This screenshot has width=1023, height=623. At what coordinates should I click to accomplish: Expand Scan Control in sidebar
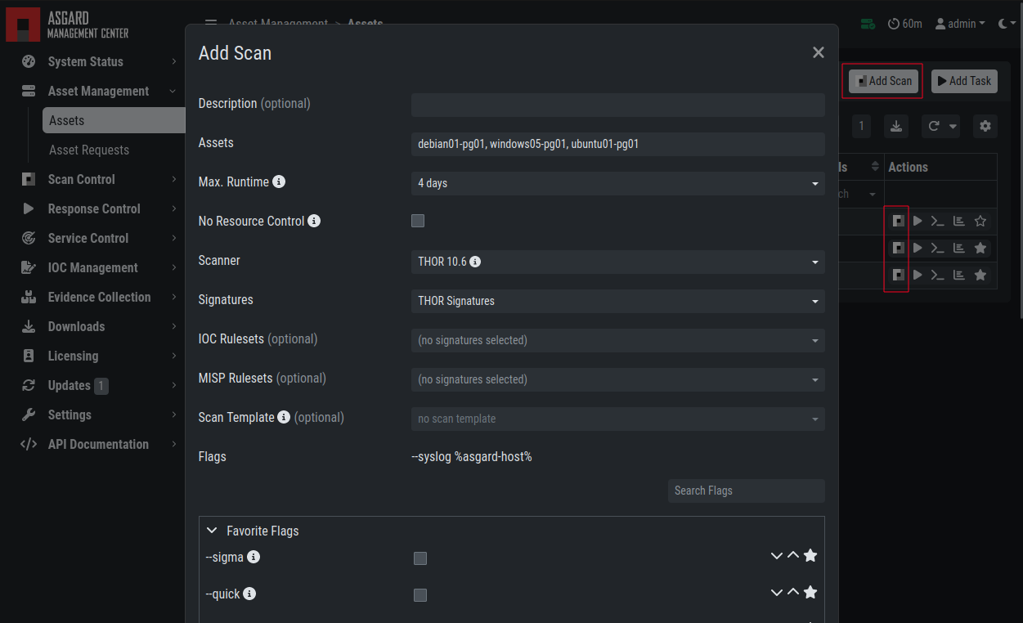pyautogui.click(x=98, y=179)
